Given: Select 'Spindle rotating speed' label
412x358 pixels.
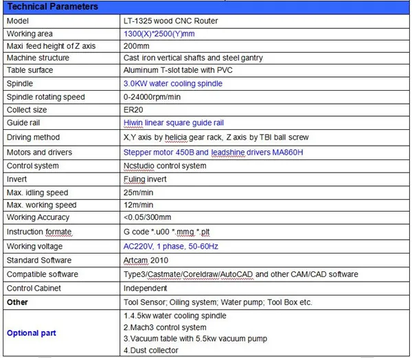Looking at the screenshot, I should 46,98.
